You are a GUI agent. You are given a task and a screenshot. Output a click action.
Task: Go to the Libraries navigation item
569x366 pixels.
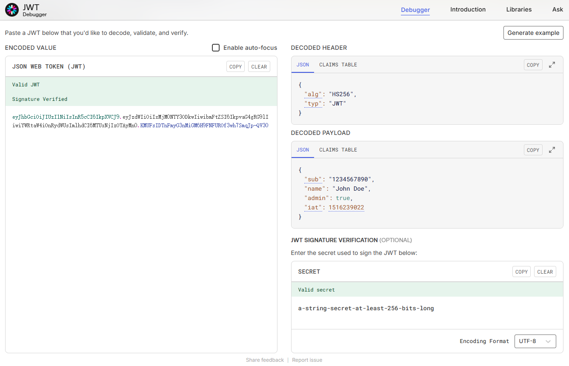(x=519, y=9)
